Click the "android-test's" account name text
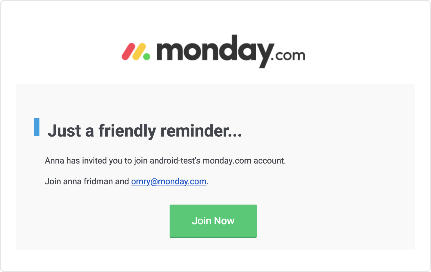Screen dimensions: 431x272 point(175,161)
